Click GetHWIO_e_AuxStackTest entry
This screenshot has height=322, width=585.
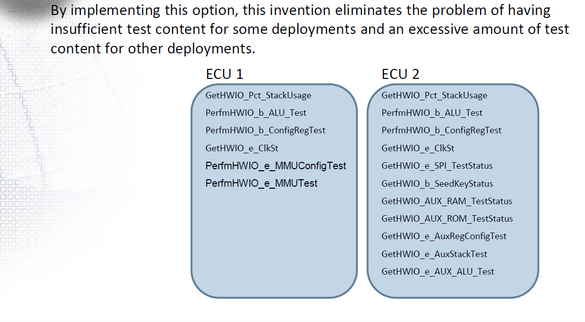pyautogui.click(x=434, y=254)
